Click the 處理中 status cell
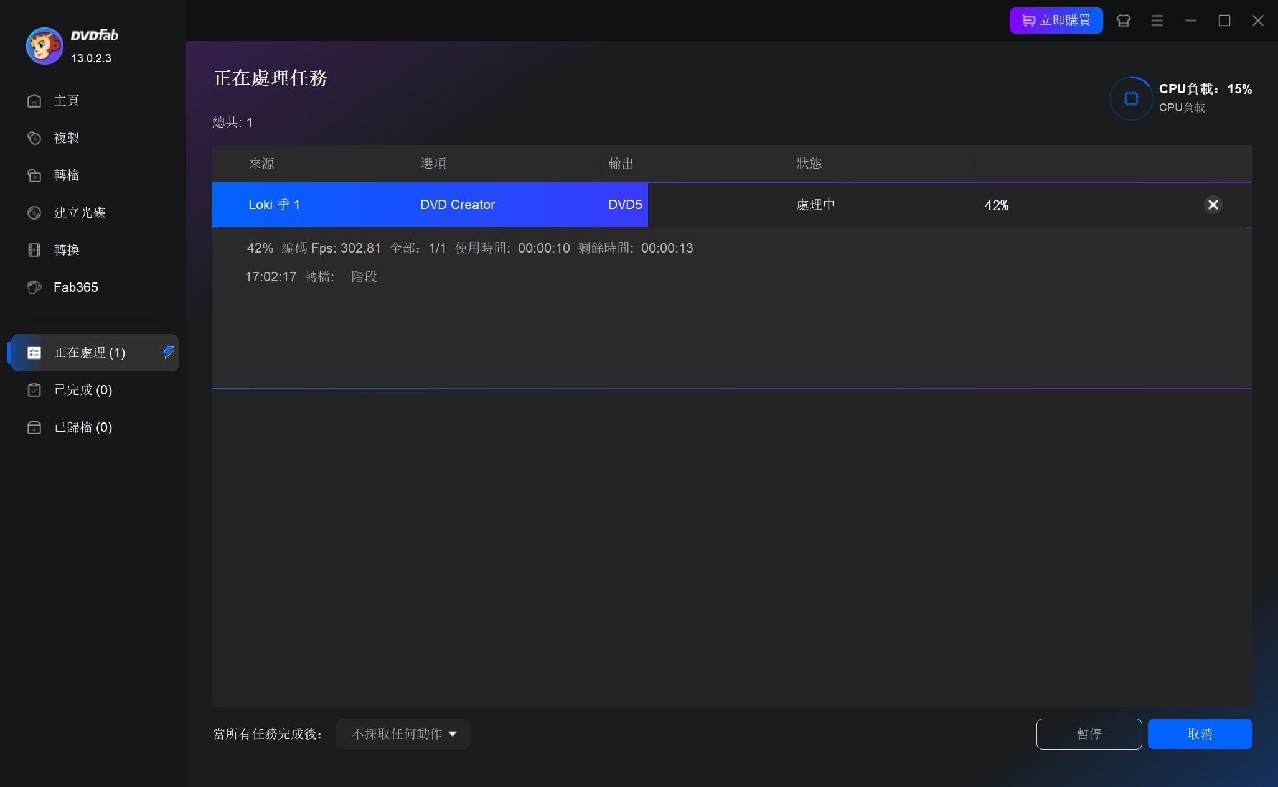This screenshot has width=1278, height=787. pos(815,205)
